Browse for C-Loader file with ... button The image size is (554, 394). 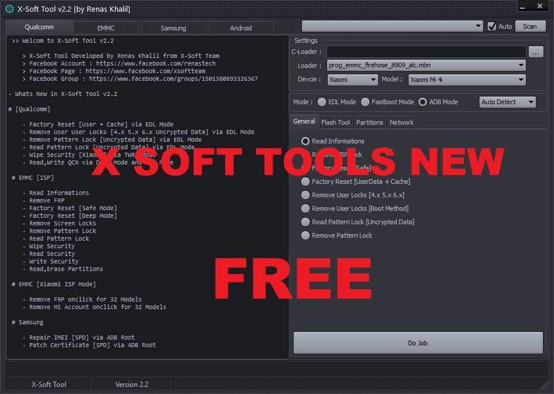coord(536,52)
